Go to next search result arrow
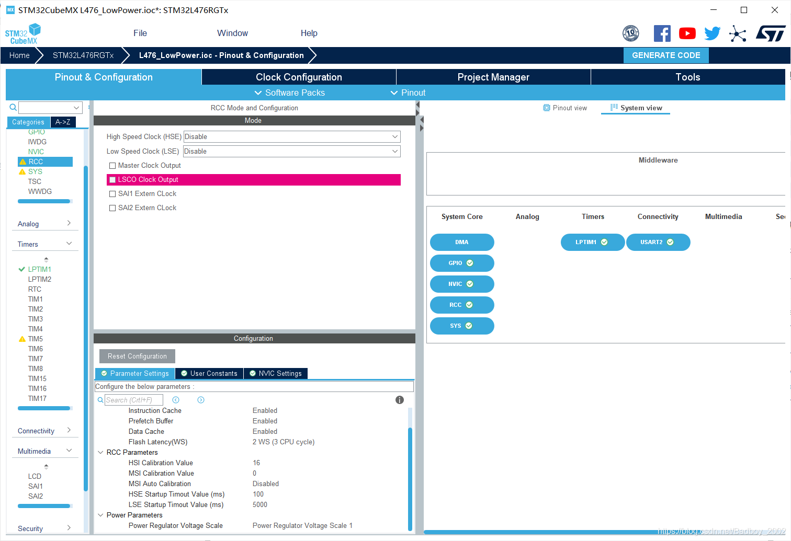The image size is (791, 541). 201,400
